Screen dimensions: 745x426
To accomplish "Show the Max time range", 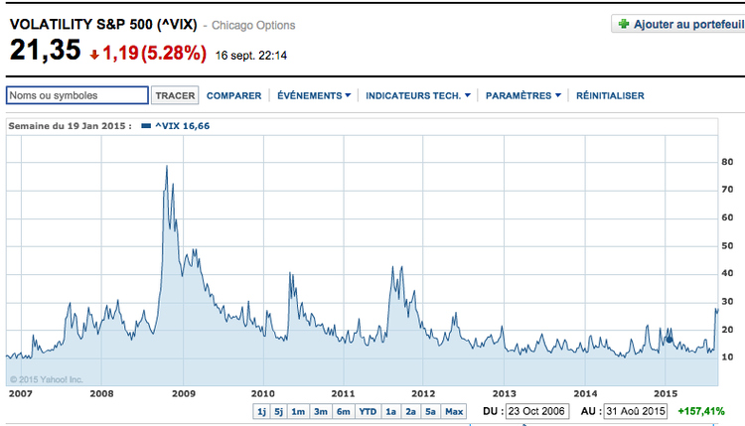I will [454, 411].
